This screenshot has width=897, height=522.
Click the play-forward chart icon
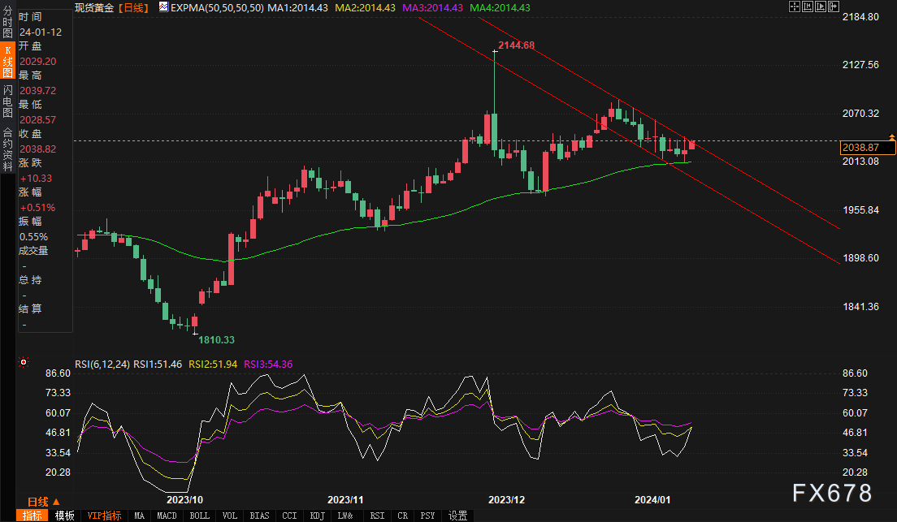click(x=819, y=6)
